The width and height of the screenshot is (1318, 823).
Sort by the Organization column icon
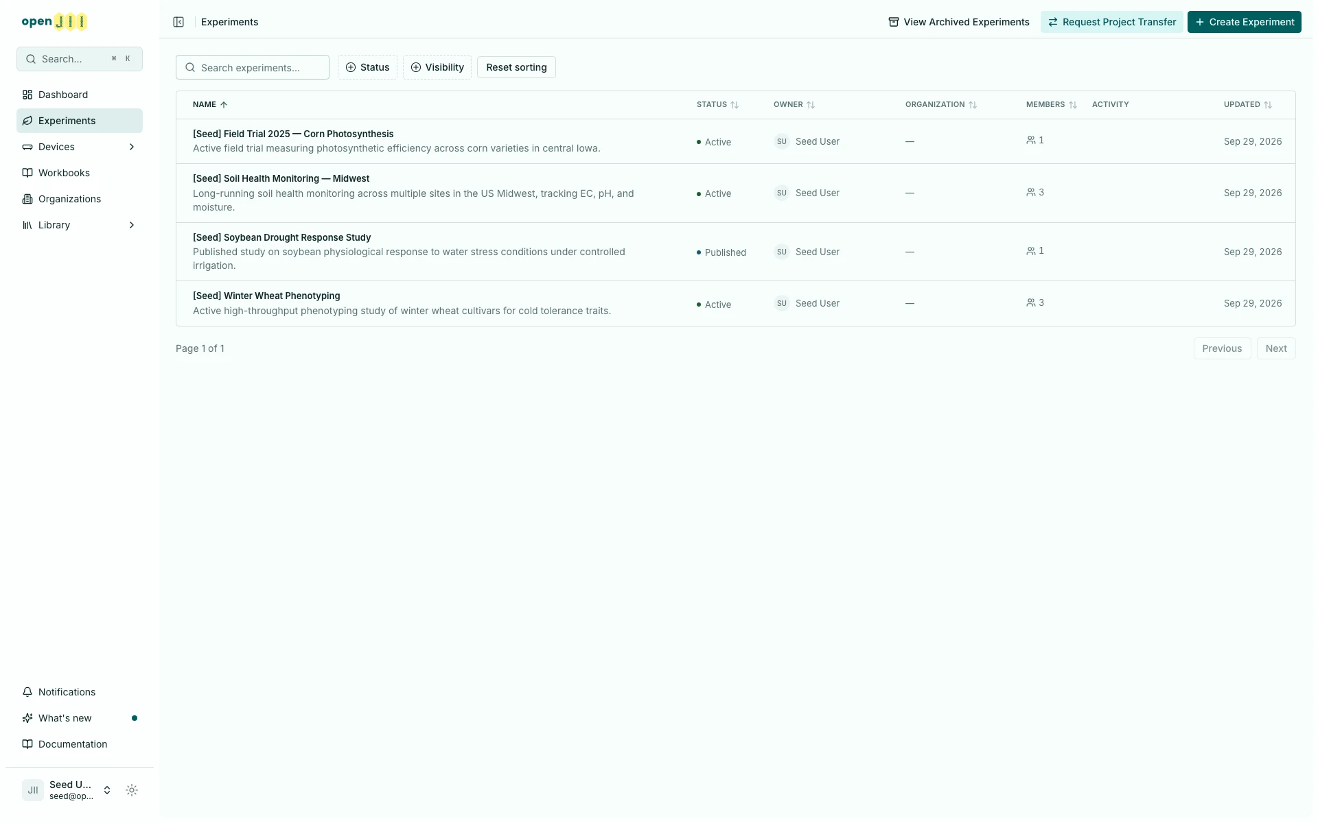coord(973,105)
